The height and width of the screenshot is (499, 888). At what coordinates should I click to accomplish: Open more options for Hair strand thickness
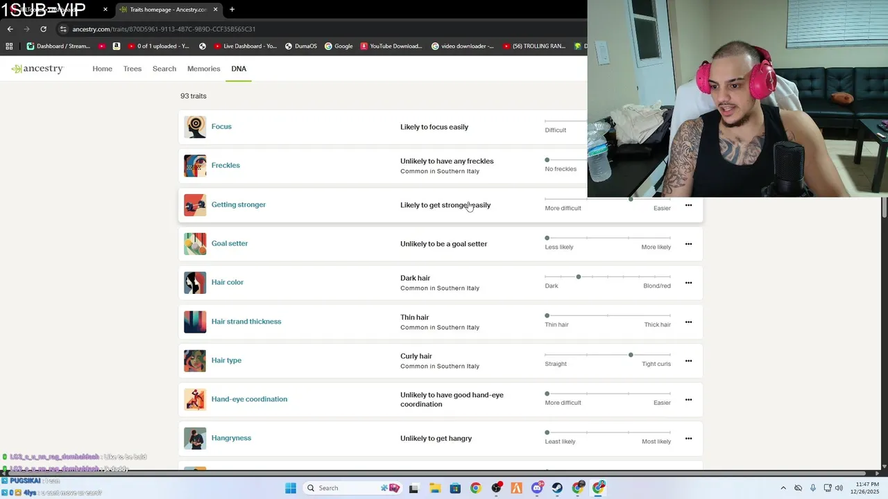688,322
